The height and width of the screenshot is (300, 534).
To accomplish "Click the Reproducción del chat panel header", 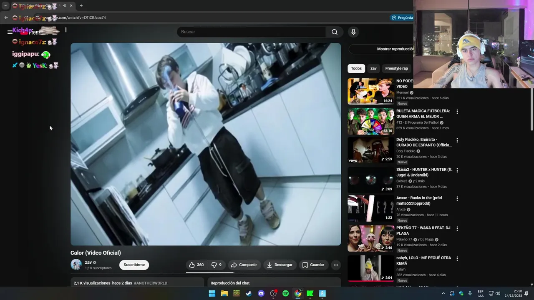I will tap(230, 283).
